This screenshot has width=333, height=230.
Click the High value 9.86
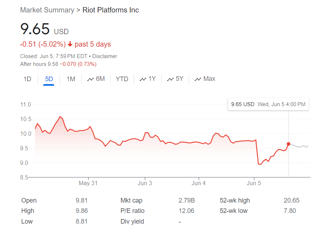(x=82, y=211)
